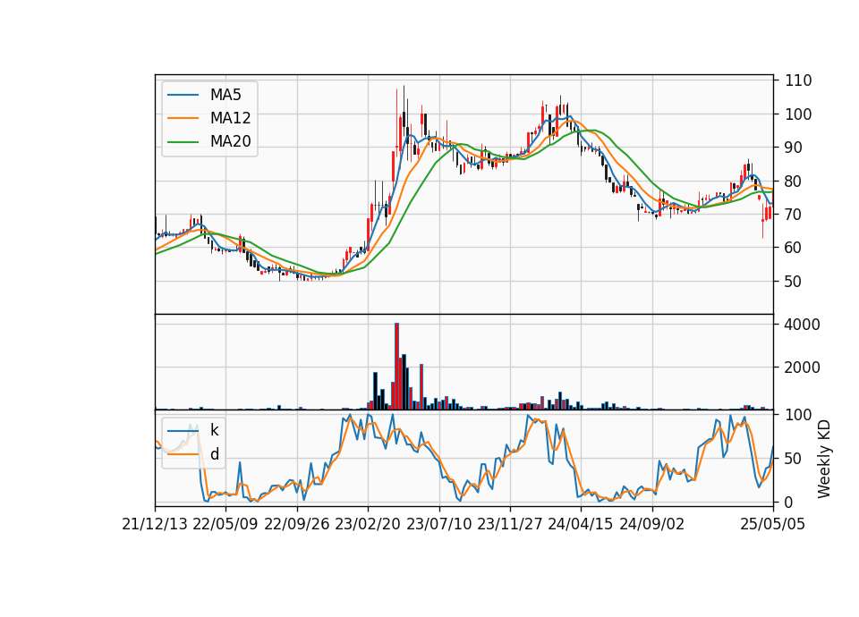Viewport: 859px width, 617px height.
Task: Click the 70 price axis label
Action: coord(794,214)
